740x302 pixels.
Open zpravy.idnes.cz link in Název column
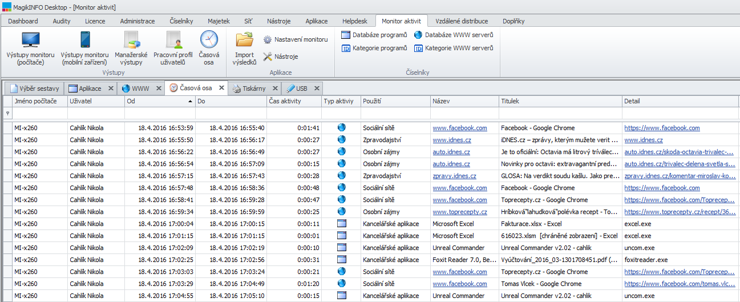click(x=454, y=176)
